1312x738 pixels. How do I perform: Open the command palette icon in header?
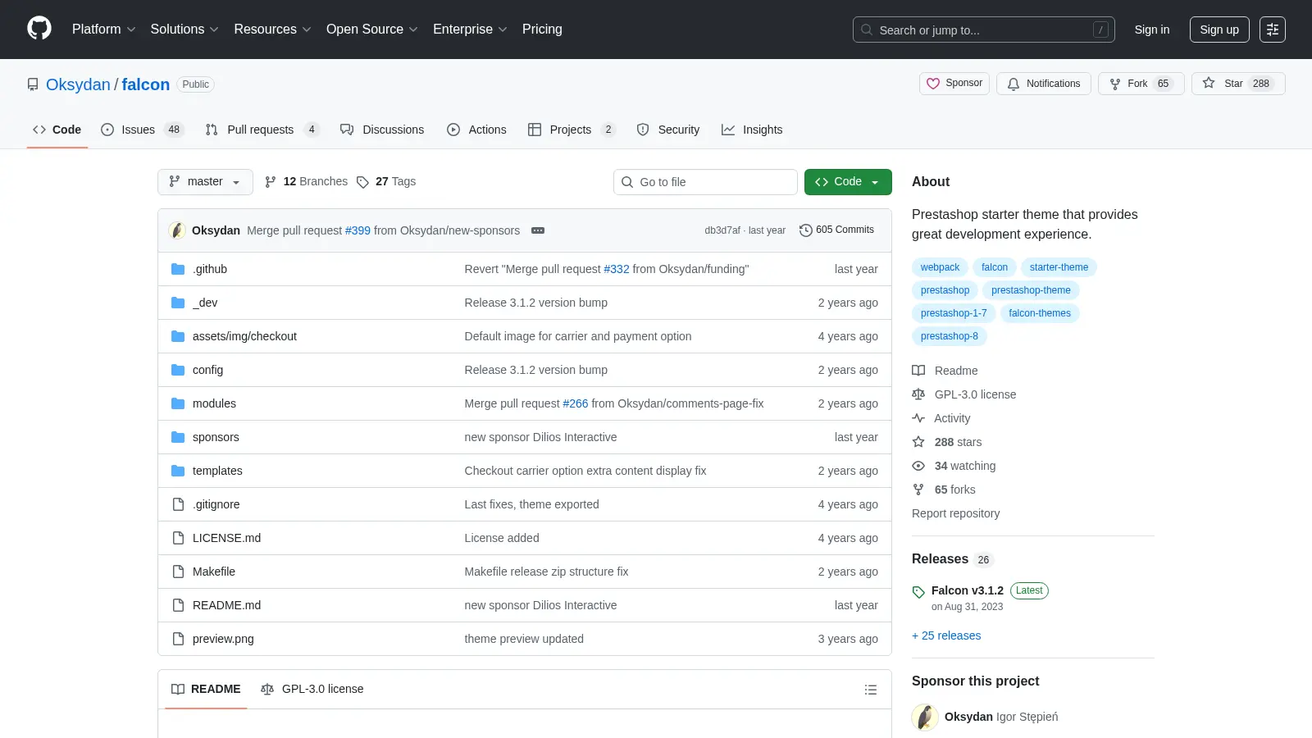pyautogui.click(x=1273, y=30)
